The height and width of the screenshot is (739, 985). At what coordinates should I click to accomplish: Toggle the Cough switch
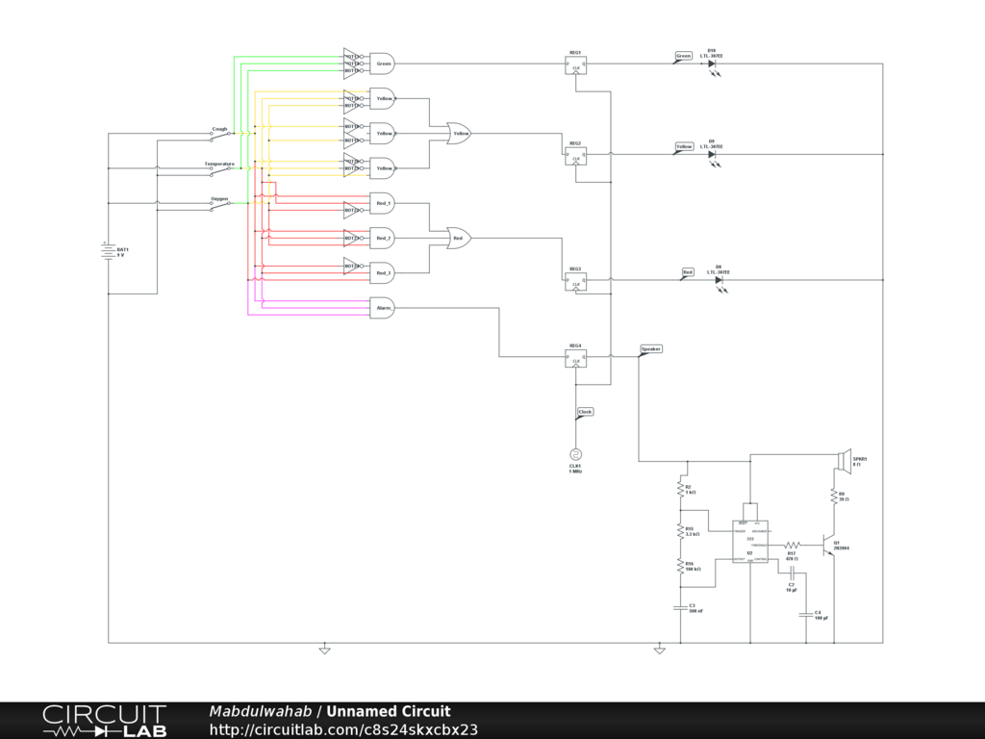tap(220, 134)
